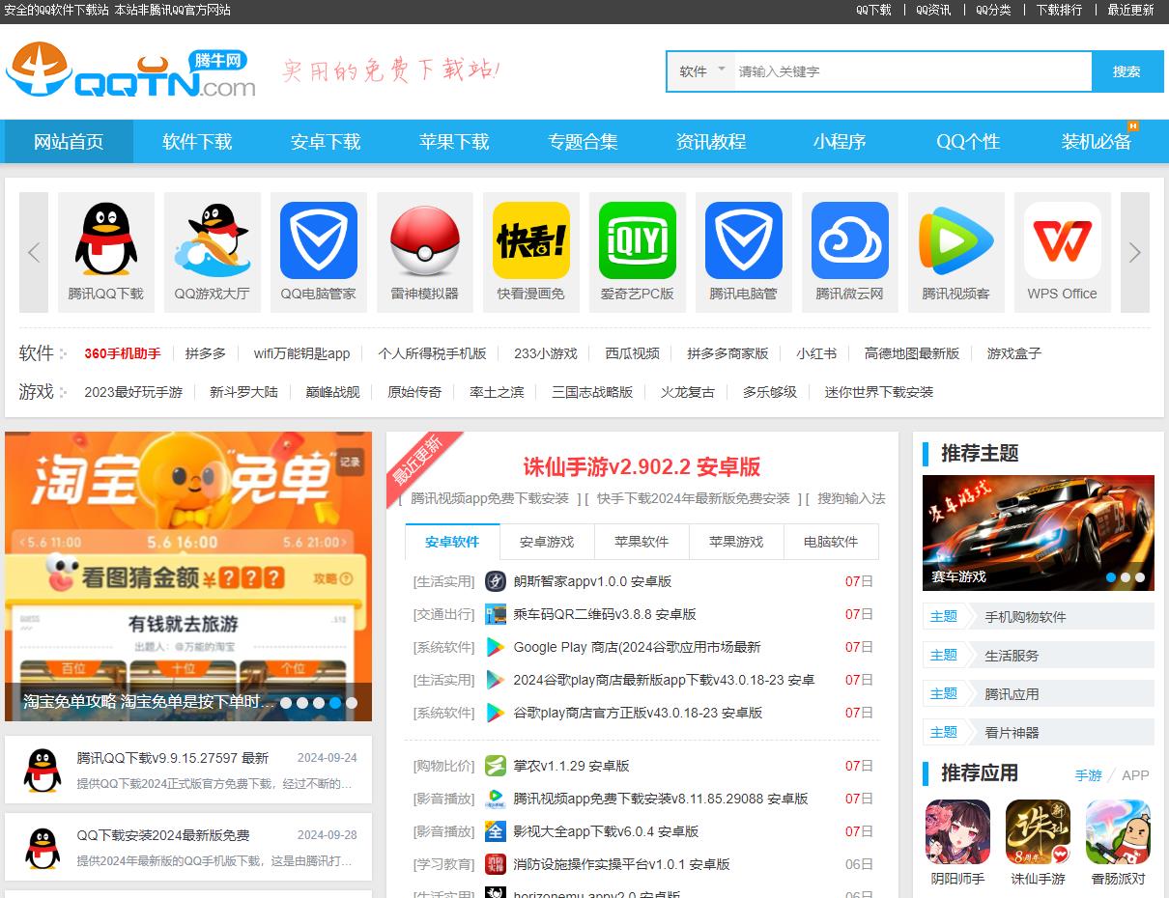Open the 高德地图最新版 link
This screenshot has width=1169, height=898.
coord(912,353)
